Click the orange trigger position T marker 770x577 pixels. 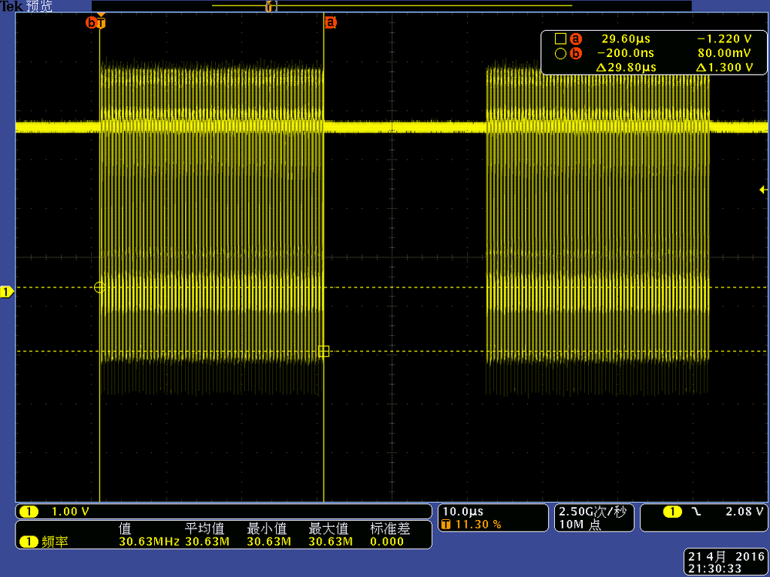pos(101,22)
